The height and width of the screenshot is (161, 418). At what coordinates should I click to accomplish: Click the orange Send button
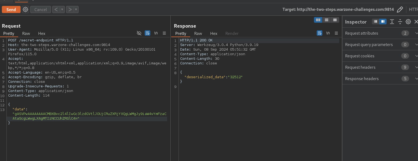[x=11, y=9]
